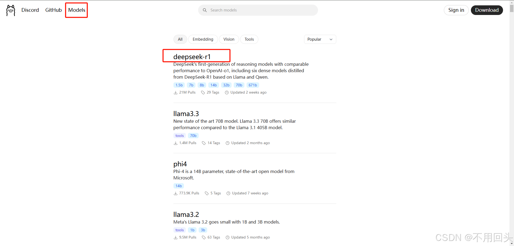Open the llama3.2 model page
This screenshot has width=514, height=246.
pyautogui.click(x=186, y=214)
